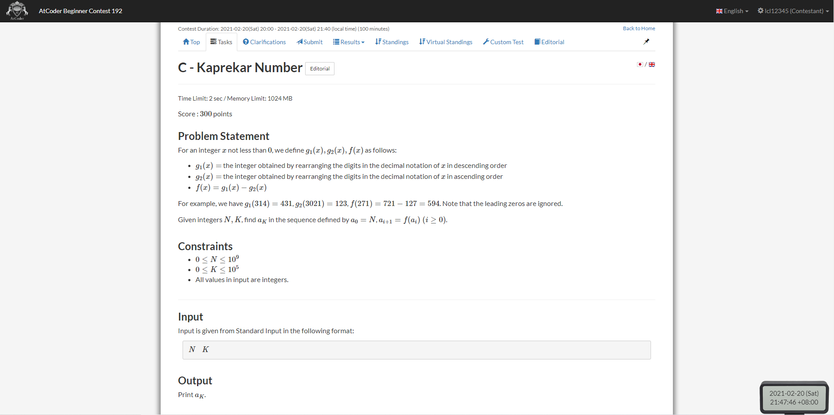Viewport: 834px width, 415px height.
Task: Expand the Results dropdown tab
Action: 349,42
